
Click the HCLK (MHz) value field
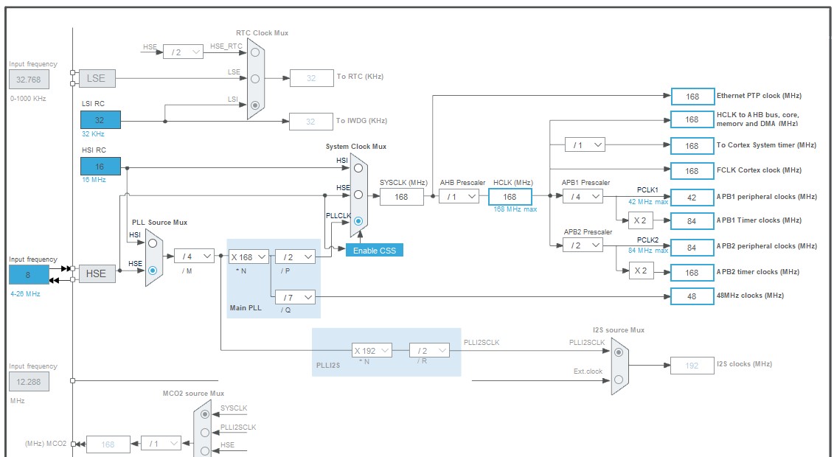510,197
